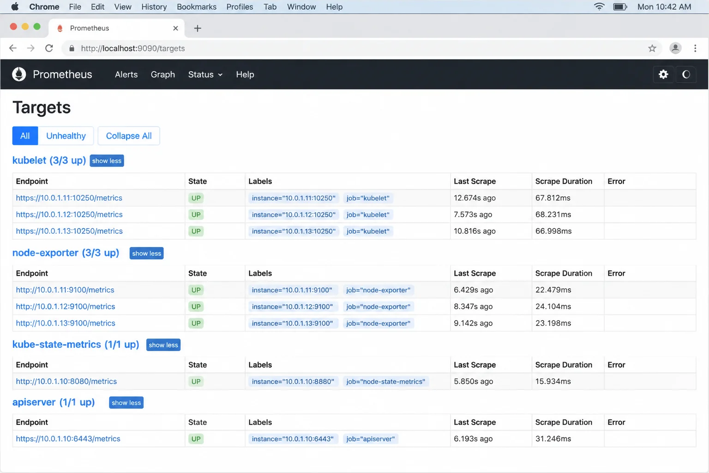Image resolution: width=709 pixels, height=473 pixels.
Task: Click the apiserver (1/1 up) heading
Action: (54, 402)
